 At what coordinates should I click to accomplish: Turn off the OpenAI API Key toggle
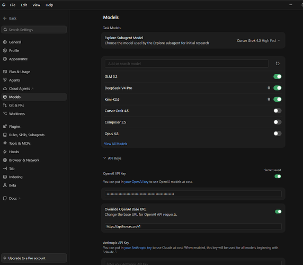[278, 176]
